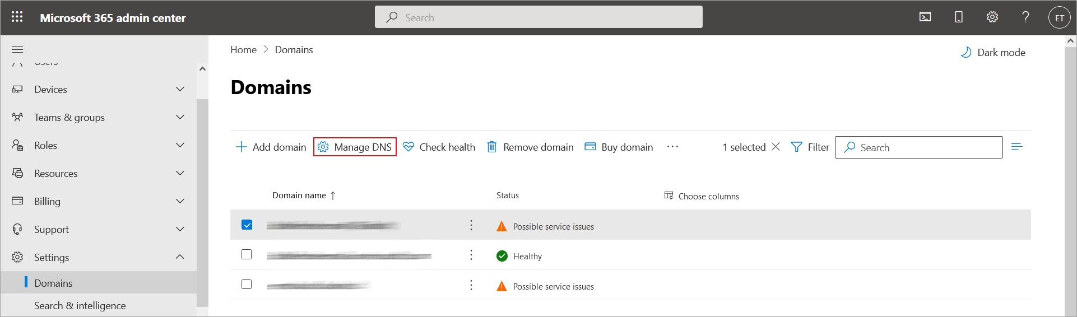The height and width of the screenshot is (317, 1077).
Task: Select the third domain row checkbox
Action: 247,285
